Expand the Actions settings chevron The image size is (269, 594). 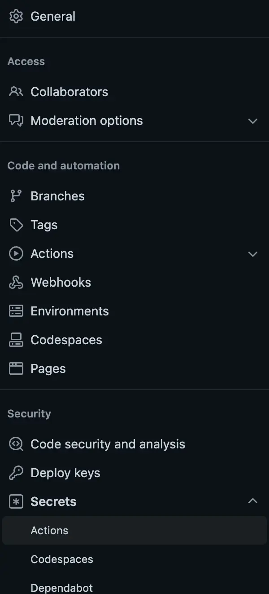[253, 254]
